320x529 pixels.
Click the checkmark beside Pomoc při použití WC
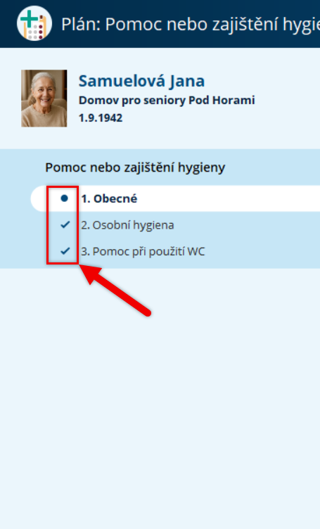[x=65, y=251]
